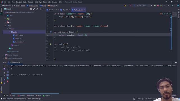Click gutter marker beside sealed class Result
Viewport: 180px width, 101px height.
[x=51, y=32]
